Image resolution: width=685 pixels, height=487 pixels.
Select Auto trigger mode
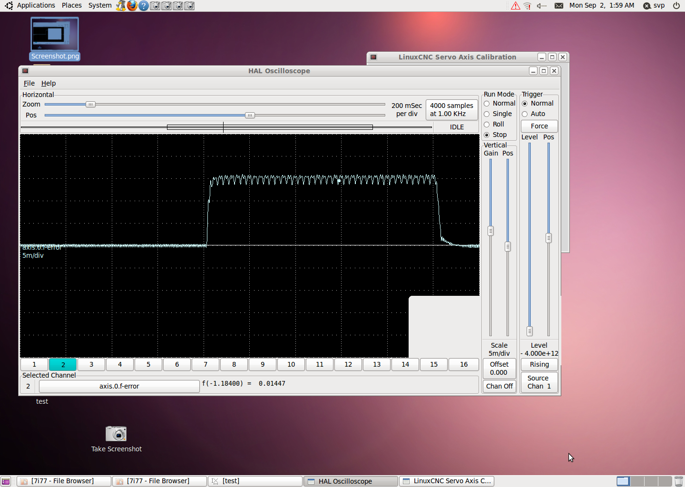525,114
